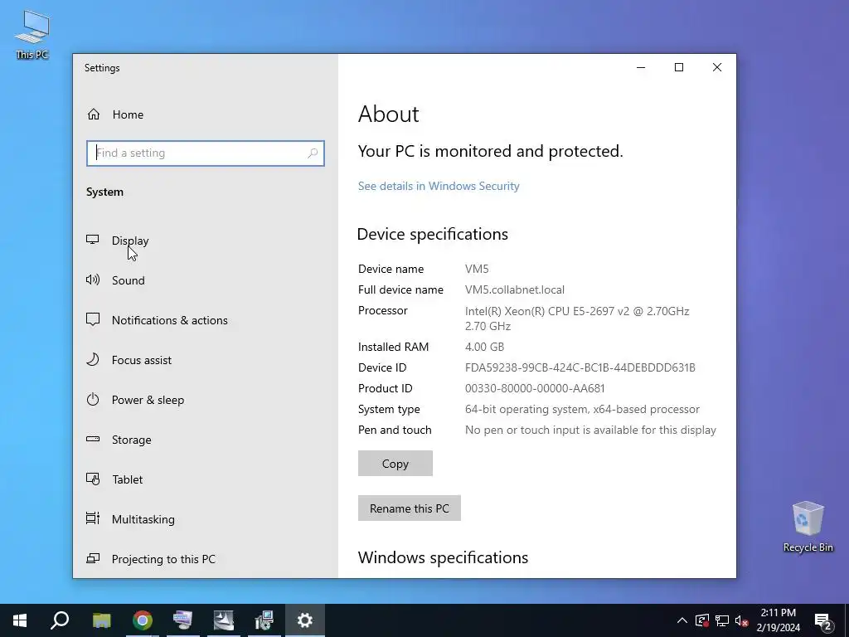Open Tablet settings page

click(x=127, y=479)
